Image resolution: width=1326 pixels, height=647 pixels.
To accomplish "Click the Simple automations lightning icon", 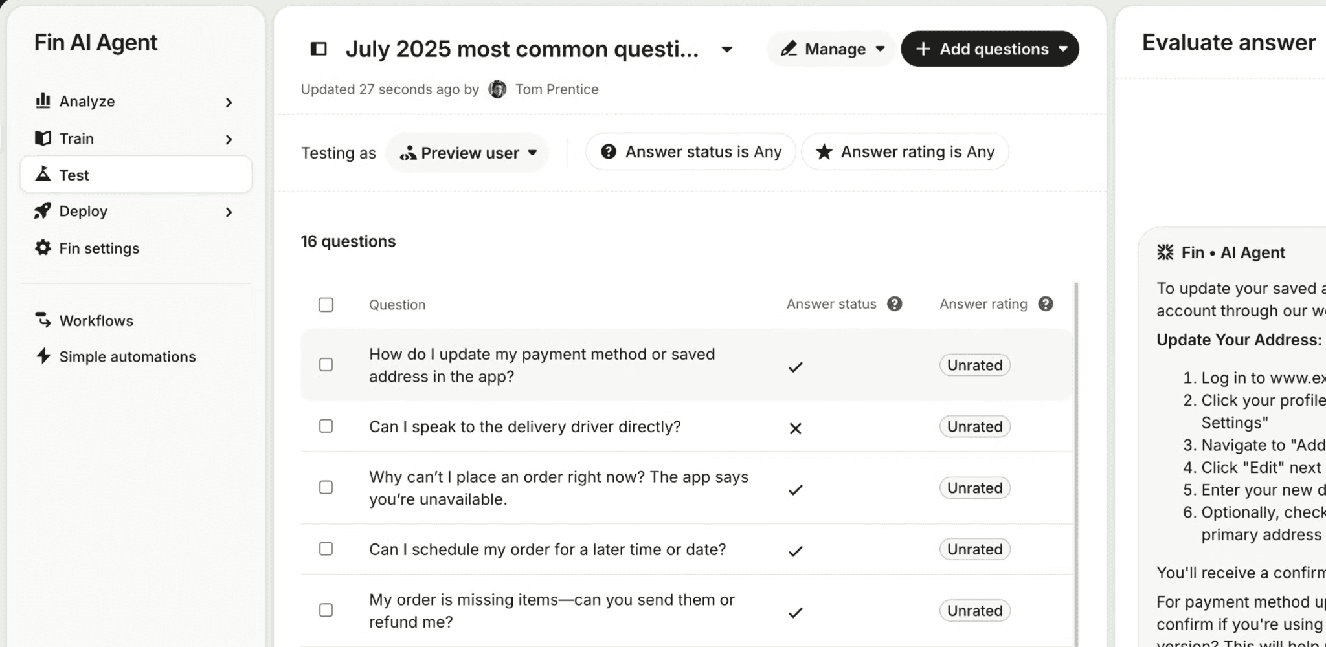I will pyautogui.click(x=43, y=356).
